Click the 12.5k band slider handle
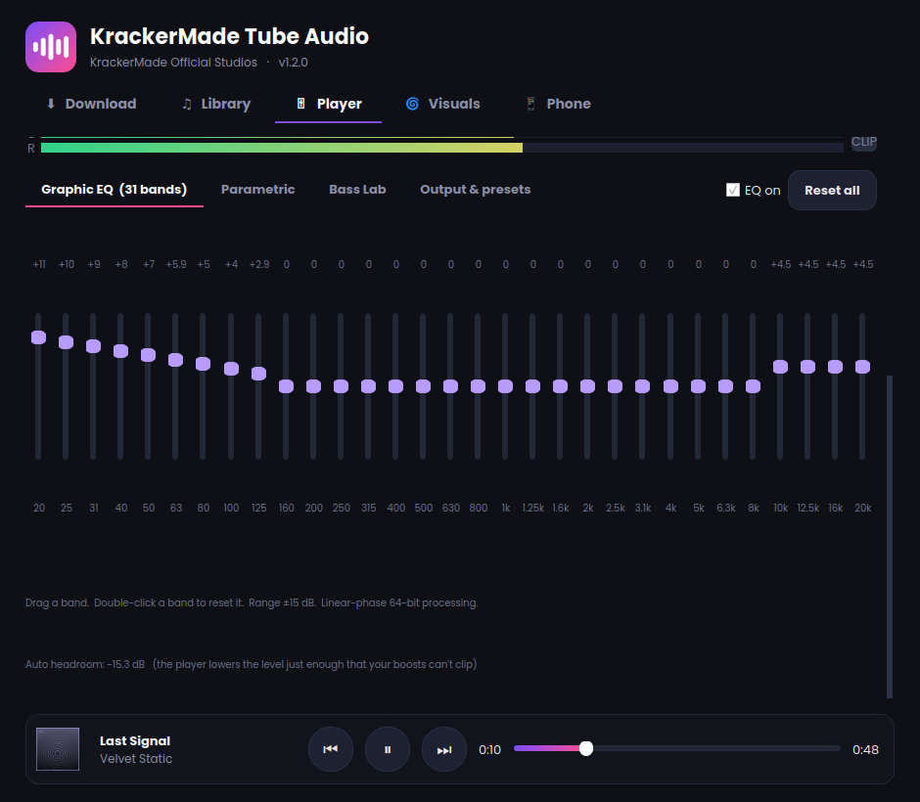Image resolution: width=920 pixels, height=802 pixels. 807,367
